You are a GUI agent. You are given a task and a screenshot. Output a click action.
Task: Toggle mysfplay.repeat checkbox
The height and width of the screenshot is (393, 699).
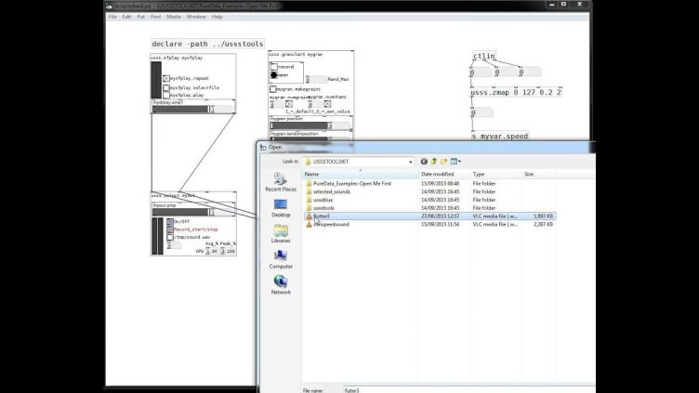[165, 78]
